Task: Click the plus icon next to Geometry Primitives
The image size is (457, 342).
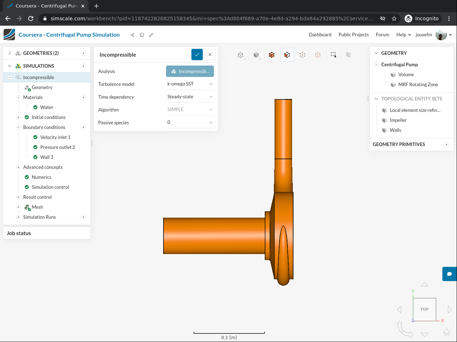Action: pyautogui.click(x=446, y=144)
